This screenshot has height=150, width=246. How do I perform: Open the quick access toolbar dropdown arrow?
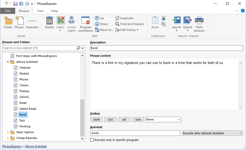pyautogui.click(x=32, y=4)
